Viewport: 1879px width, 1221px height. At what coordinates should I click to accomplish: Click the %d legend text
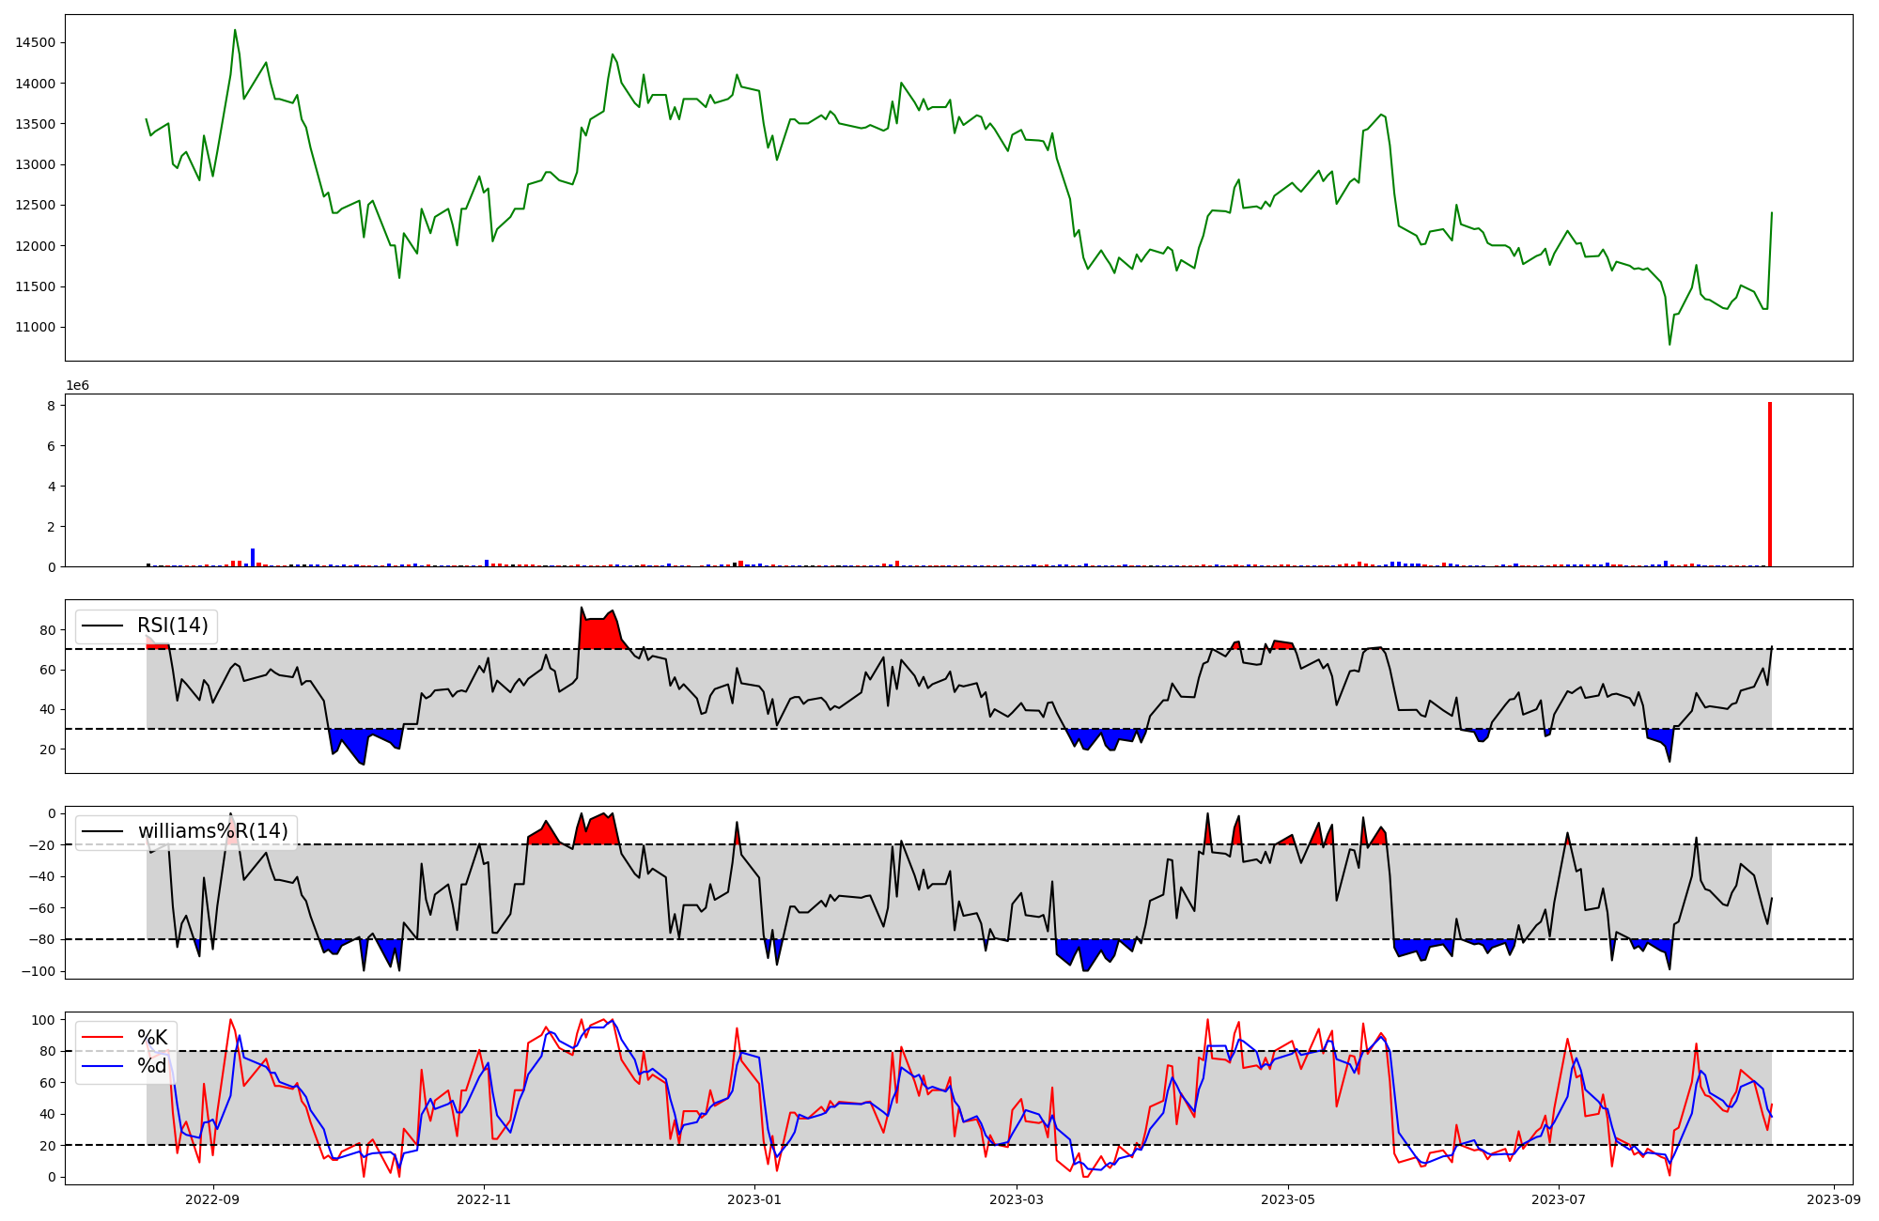click(152, 1066)
